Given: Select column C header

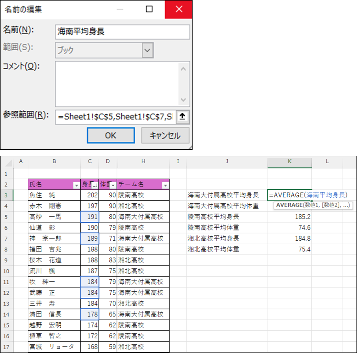Looking at the screenshot, I should click(90, 161).
